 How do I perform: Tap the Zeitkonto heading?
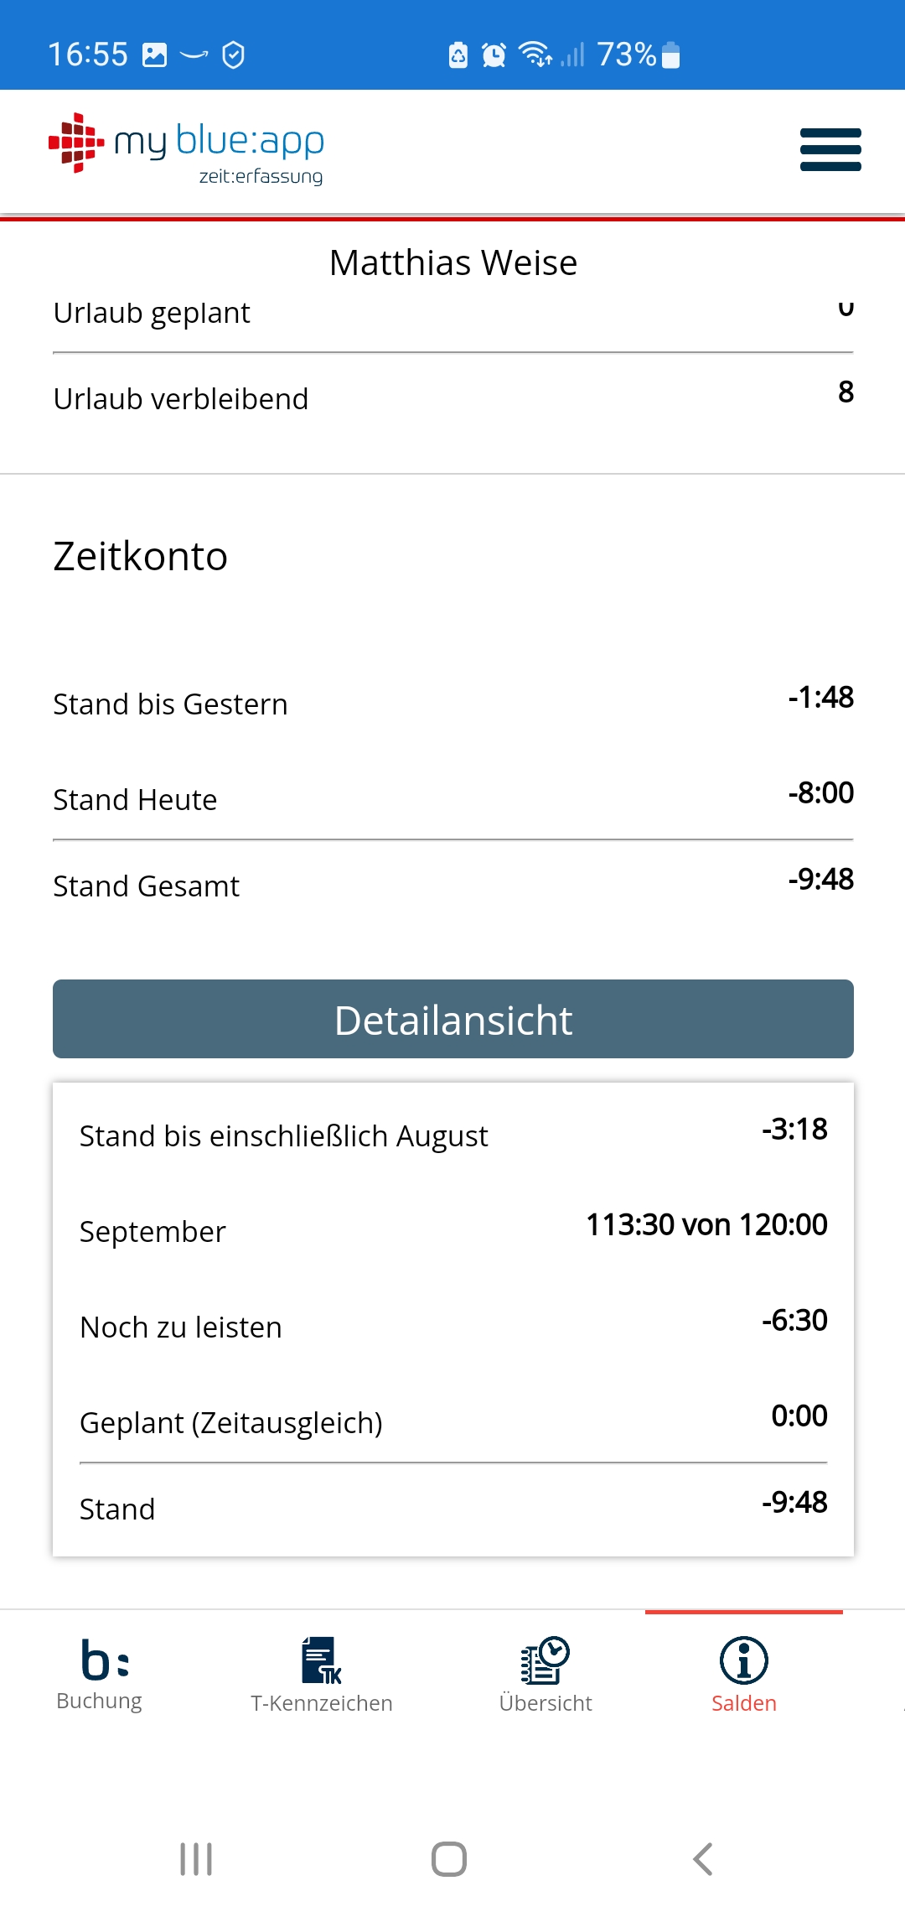point(141,556)
